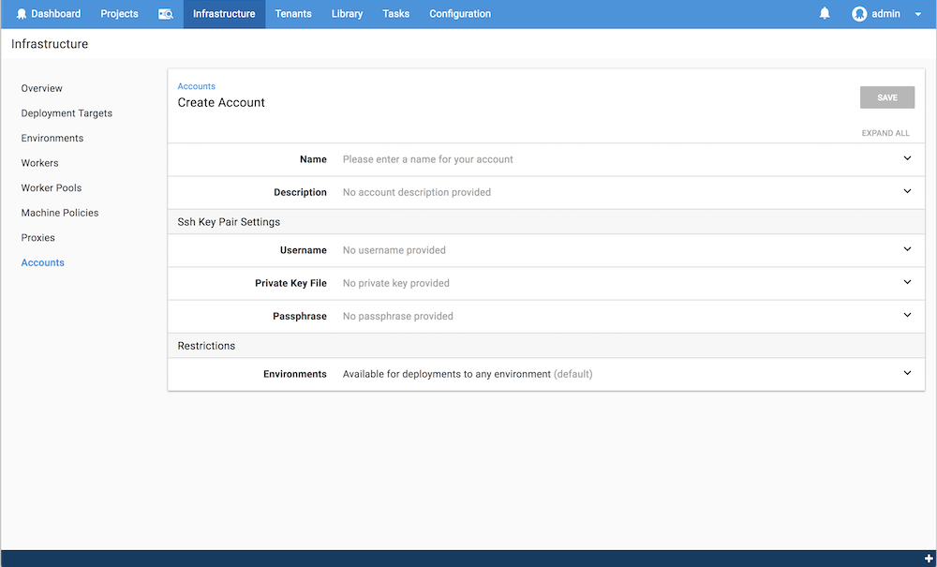The width and height of the screenshot is (937, 567).
Task: Open the Projects menu
Action: point(120,14)
